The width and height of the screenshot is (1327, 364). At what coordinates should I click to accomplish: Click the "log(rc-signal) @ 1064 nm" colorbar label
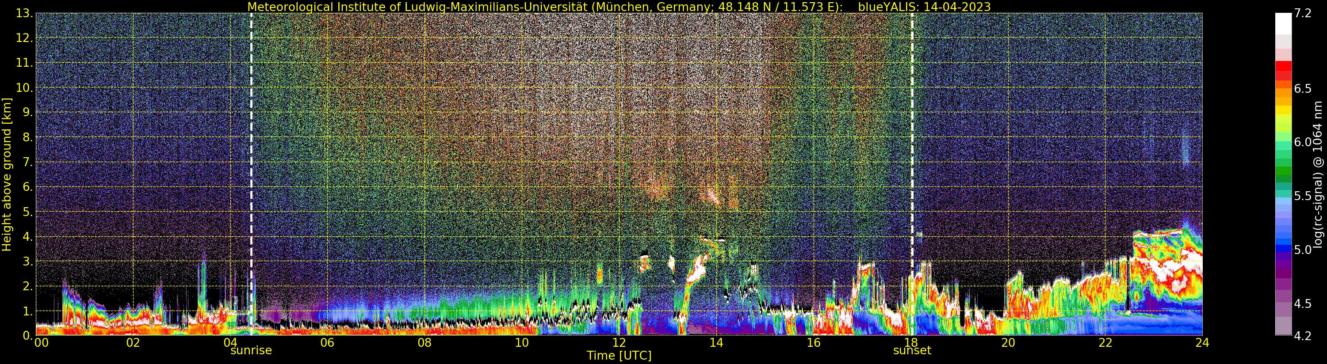(x=1318, y=174)
